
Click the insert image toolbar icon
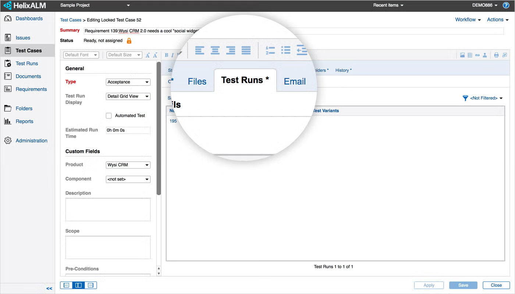(462, 55)
